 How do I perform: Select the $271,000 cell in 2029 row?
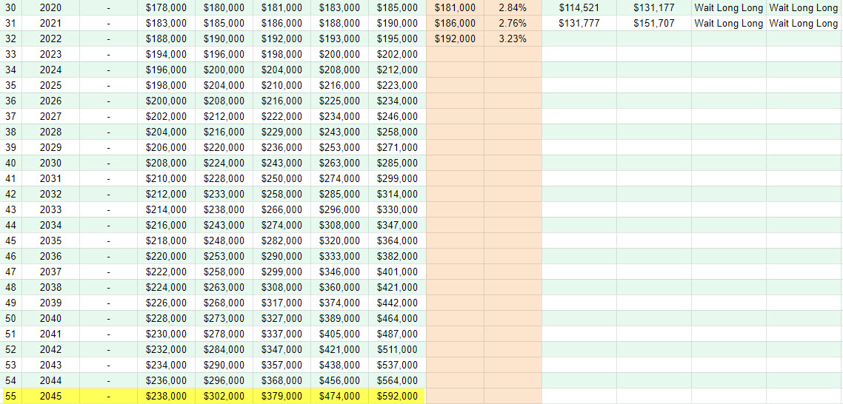397,148
